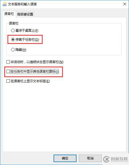Viewport: 129px width, 165px height.
Task: Click the 取消 button
Action: 90,158
